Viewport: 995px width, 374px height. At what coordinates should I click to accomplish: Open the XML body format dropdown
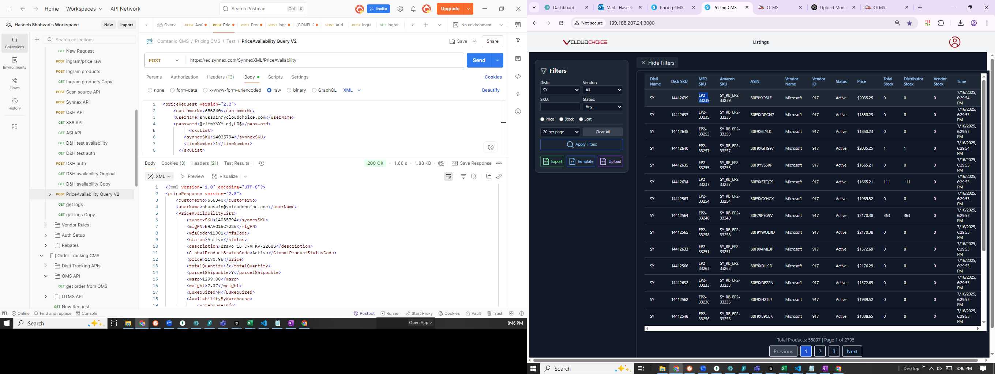[x=352, y=90]
